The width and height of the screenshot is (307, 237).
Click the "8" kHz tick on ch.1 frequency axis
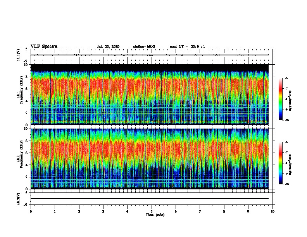26,77
